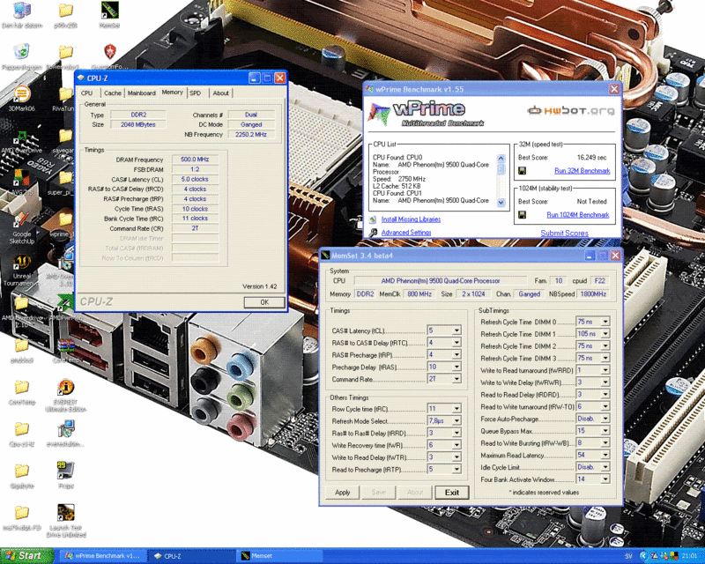Image resolution: width=705 pixels, height=564 pixels.
Task: Switch to the Cache tab in CPU-Z
Action: [x=113, y=93]
